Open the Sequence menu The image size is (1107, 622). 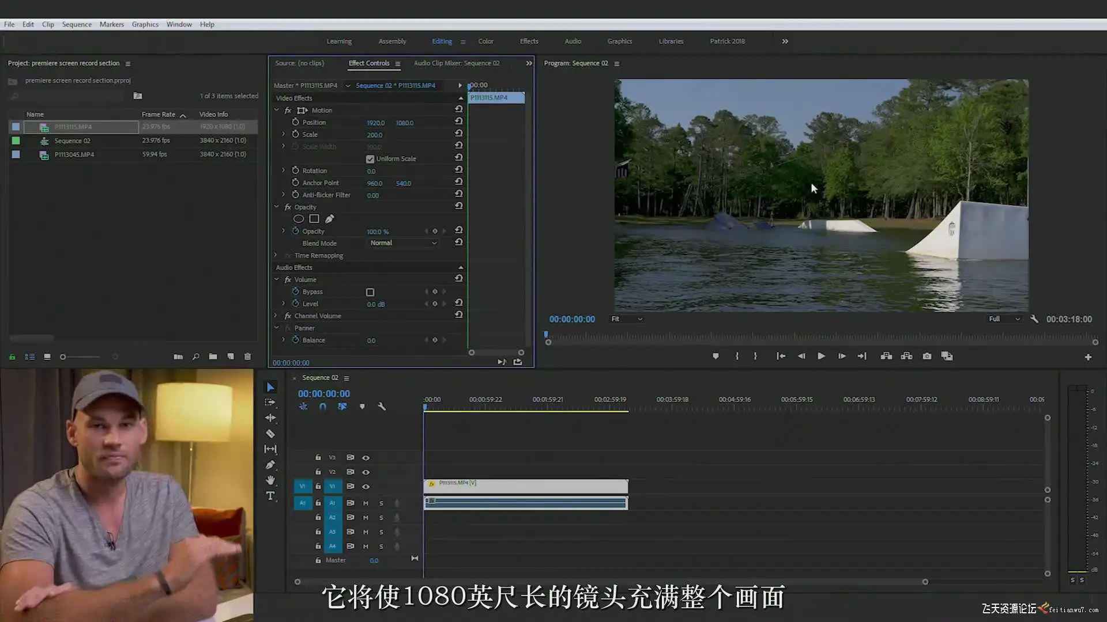(x=77, y=24)
